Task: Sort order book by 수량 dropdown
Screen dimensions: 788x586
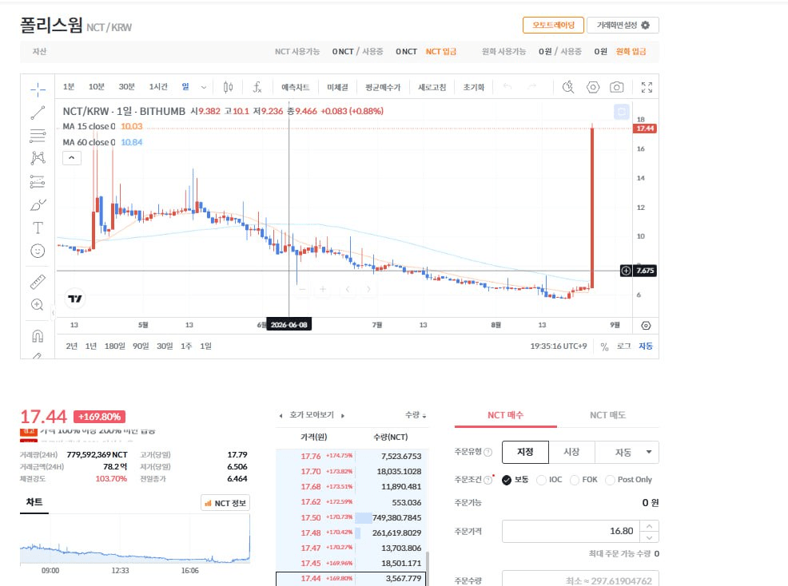Action: [416, 415]
